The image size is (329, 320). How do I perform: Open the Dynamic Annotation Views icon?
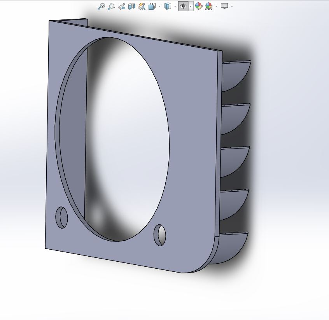point(142,6)
